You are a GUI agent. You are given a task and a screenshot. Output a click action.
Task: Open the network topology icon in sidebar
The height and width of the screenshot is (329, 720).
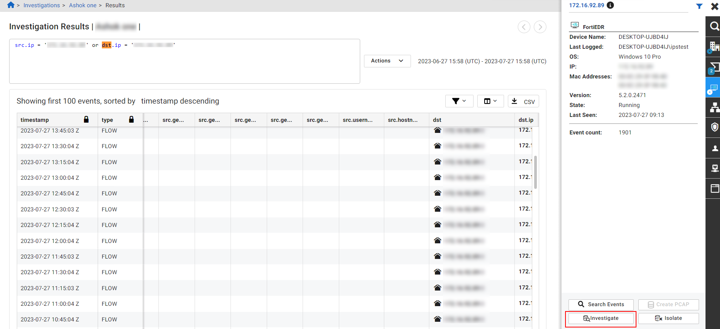[714, 107]
